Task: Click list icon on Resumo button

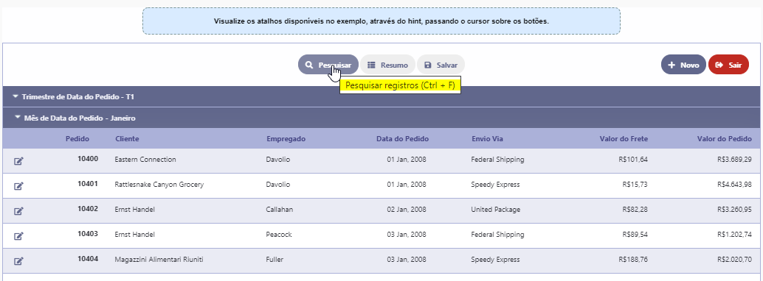Action: [371, 65]
